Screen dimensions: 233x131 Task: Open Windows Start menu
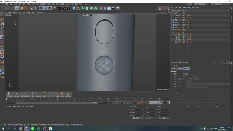click(x=3, y=128)
